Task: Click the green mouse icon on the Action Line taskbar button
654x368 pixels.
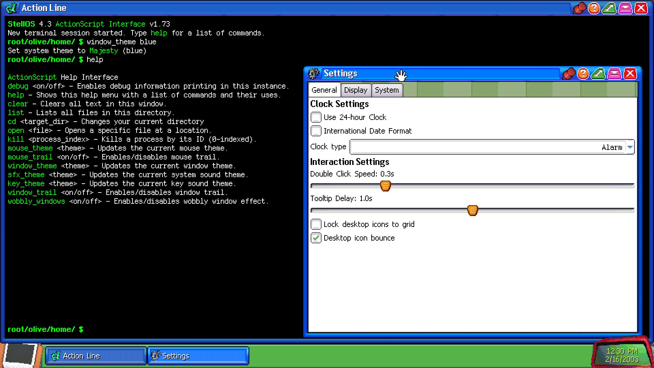Action: tap(57, 356)
